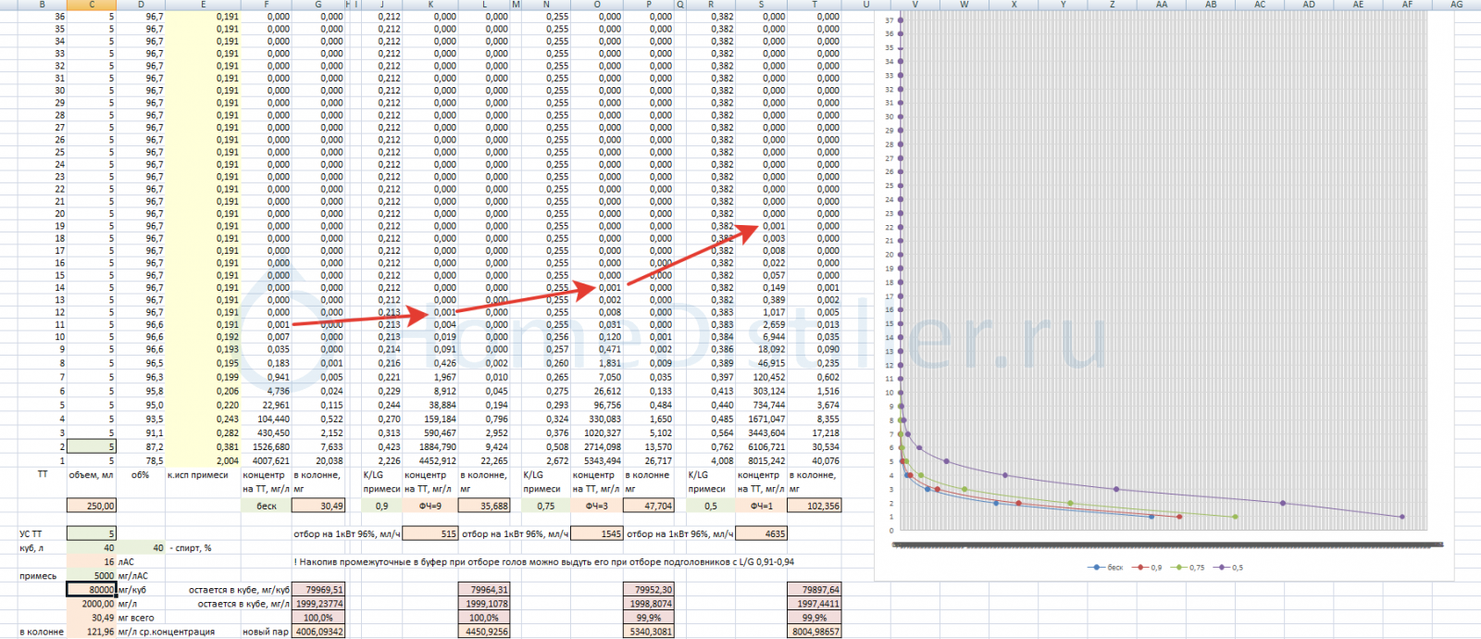Select column AA header

pyautogui.click(x=1162, y=5)
